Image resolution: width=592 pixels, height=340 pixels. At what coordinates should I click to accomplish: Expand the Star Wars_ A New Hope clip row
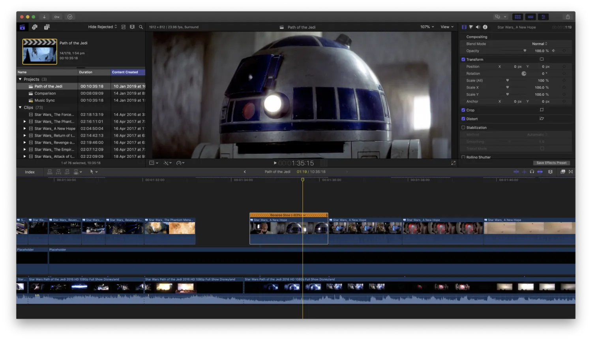point(24,129)
